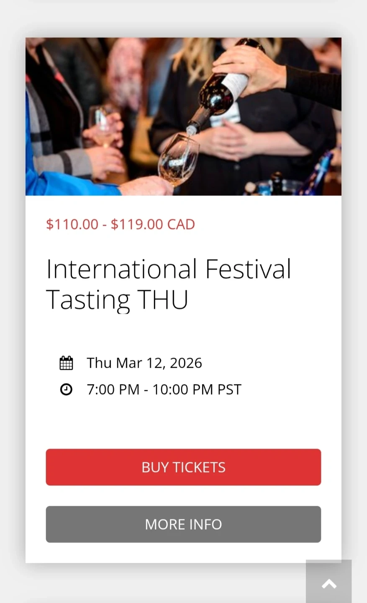The width and height of the screenshot is (367, 603).
Task: Click the year 2026 in the date
Action: [x=186, y=363]
